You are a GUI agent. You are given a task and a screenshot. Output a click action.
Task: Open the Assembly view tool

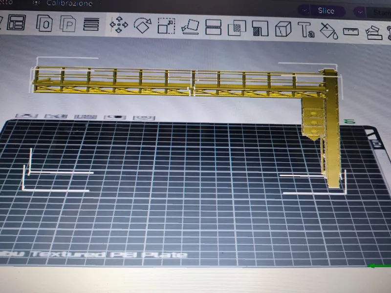click(374, 32)
